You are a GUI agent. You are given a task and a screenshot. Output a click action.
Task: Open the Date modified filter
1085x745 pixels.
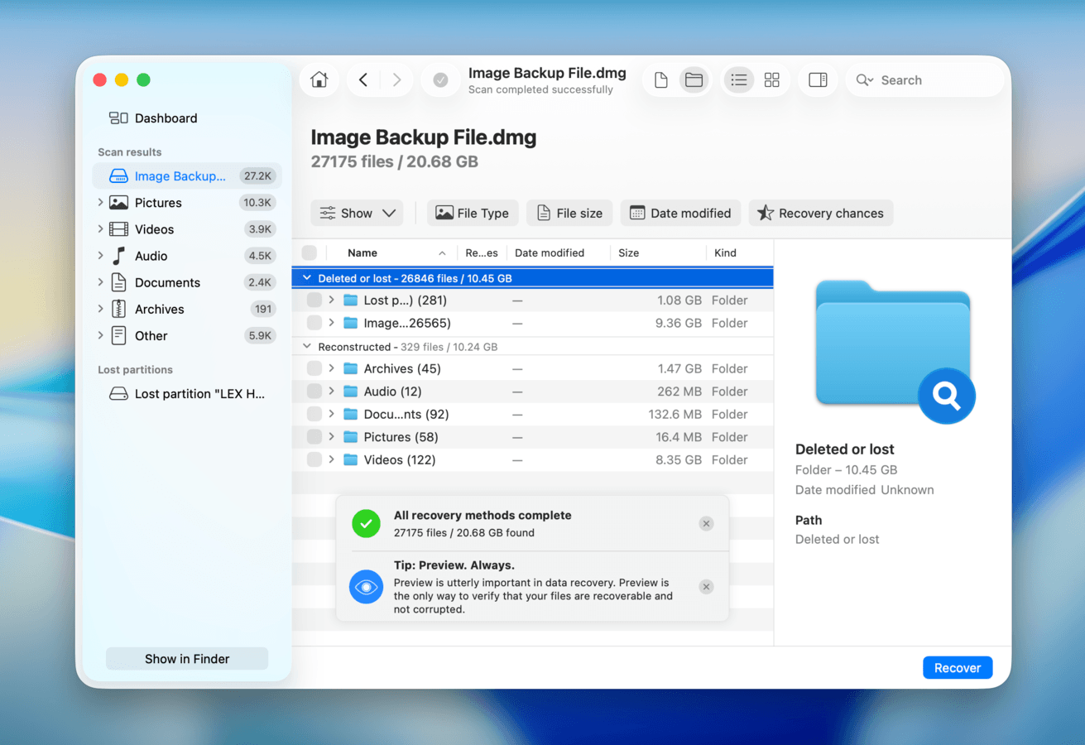pos(680,213)
